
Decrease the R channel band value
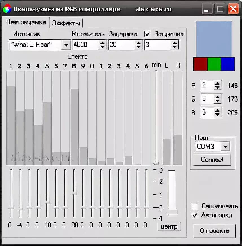tap(217, 87)
